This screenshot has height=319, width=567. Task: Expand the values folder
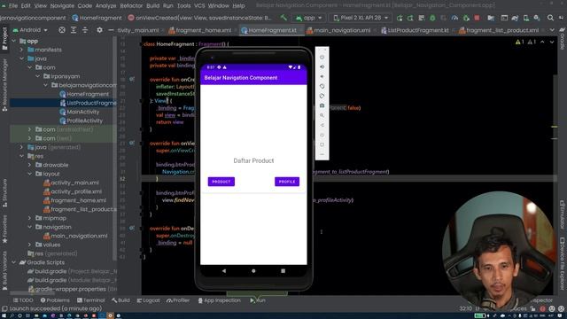30,245
